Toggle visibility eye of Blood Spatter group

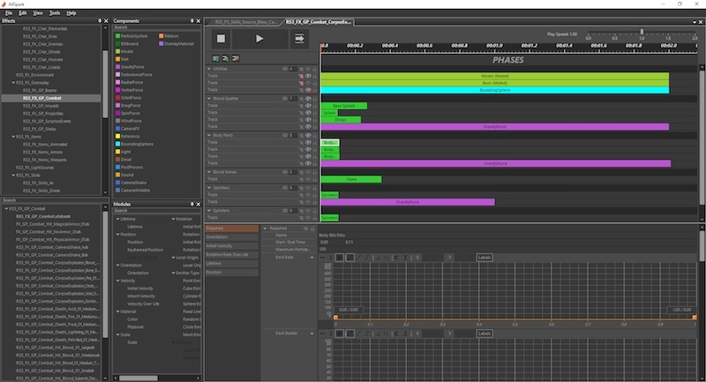308,99
